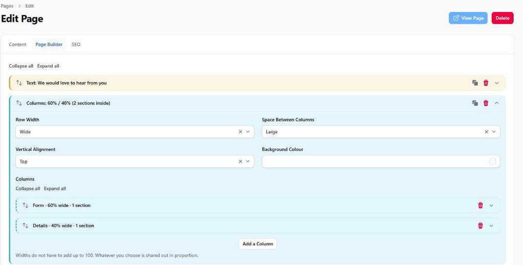Delete the Text section via trash icon
This screenshot has height=265, width=523.
coord(486,83)
